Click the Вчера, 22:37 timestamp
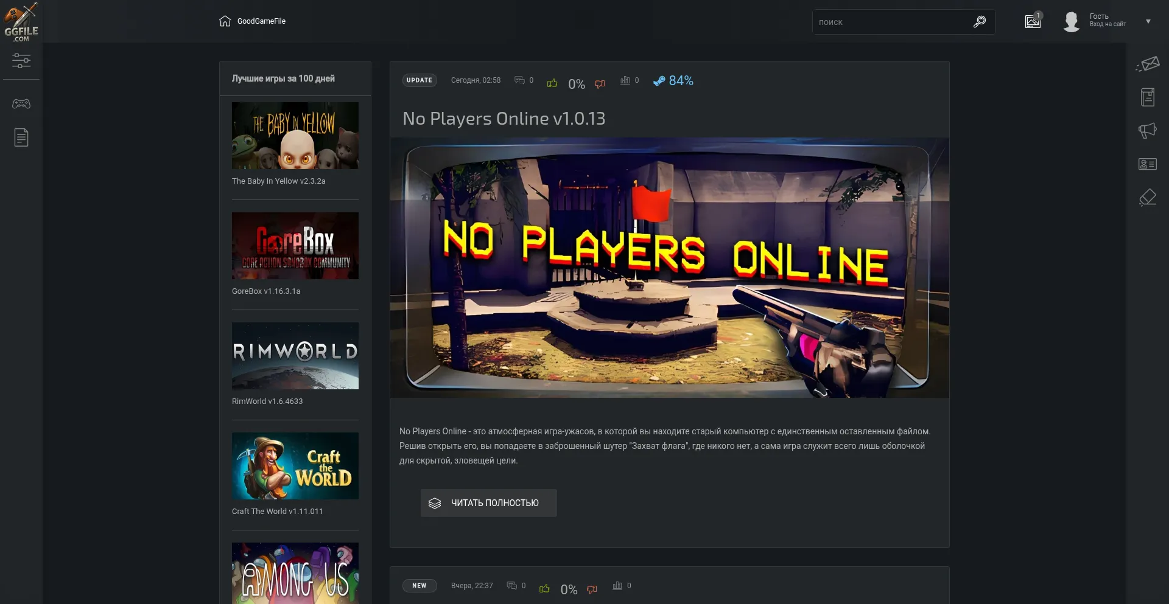This screenshot has height=604, width=1169. point(472,586)
